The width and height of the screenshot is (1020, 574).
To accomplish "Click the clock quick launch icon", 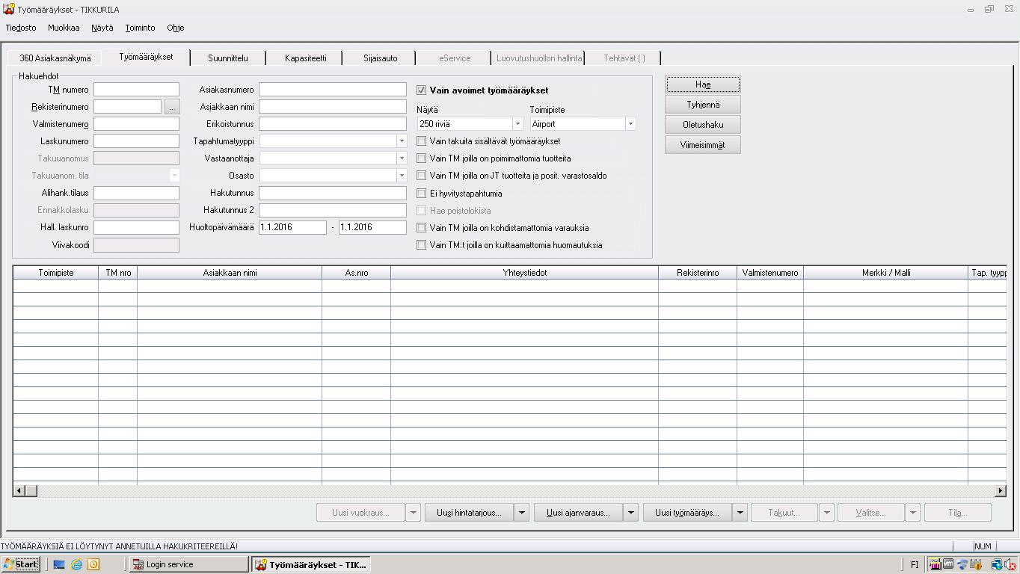I will point(93,565).
